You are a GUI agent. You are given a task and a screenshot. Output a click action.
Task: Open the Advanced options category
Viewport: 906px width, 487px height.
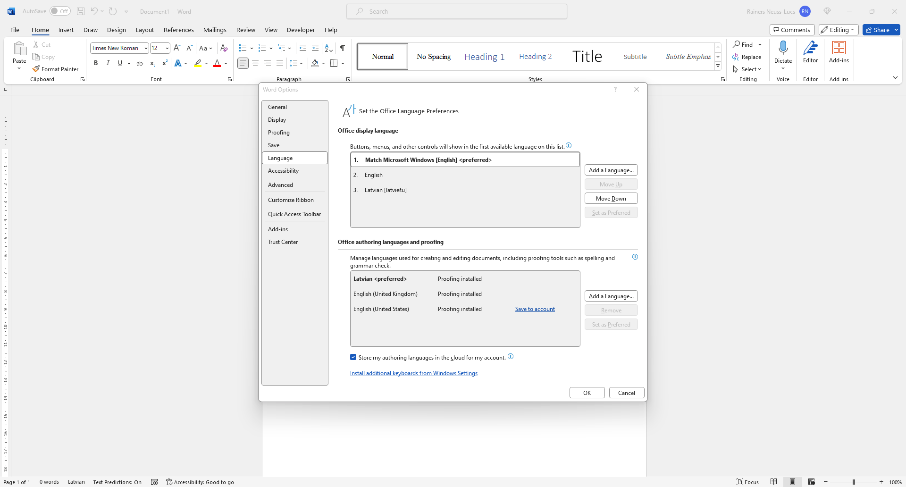[x=294, y=185]
